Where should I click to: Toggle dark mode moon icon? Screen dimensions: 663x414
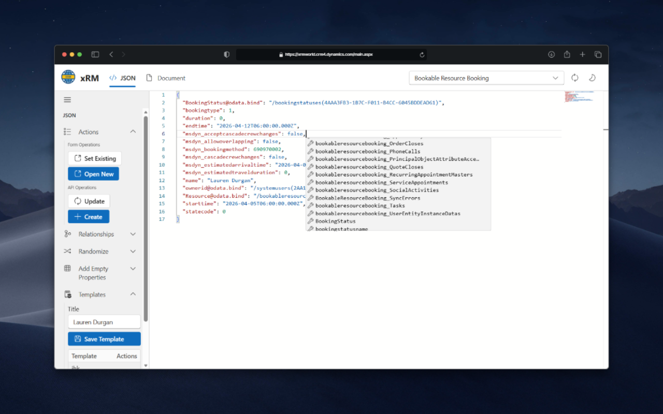[592, 78]
